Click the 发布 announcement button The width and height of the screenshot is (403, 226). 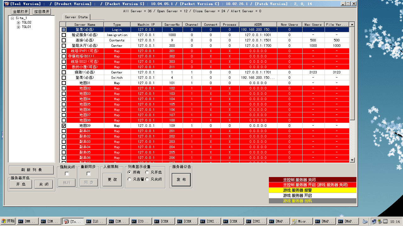[x=181, y=180]
